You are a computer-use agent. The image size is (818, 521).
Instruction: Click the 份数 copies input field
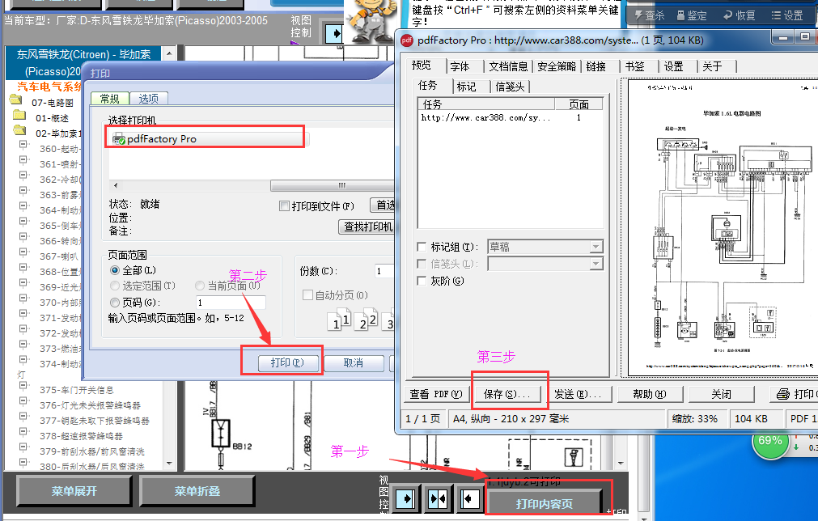(x=384, y=271)
